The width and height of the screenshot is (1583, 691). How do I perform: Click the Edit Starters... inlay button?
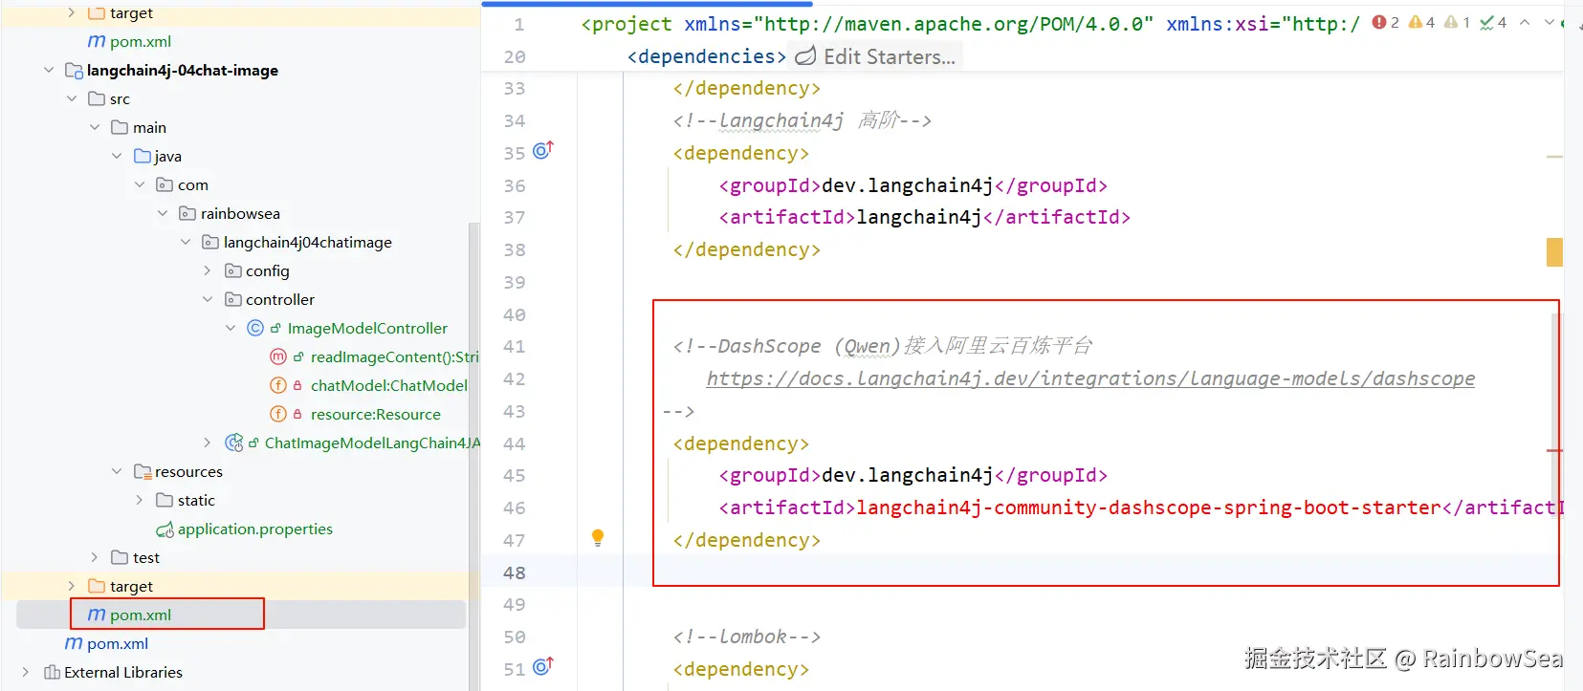877,56
